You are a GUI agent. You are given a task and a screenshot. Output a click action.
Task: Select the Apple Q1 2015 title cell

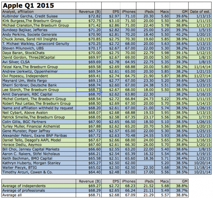pyautogui.click(x=28, y=5)
